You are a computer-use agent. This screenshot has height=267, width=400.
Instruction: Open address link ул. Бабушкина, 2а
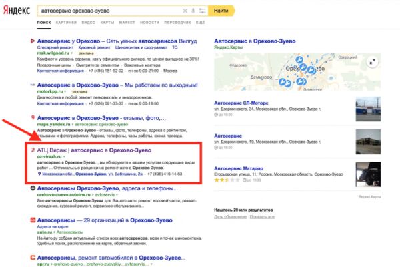[92, 174]
